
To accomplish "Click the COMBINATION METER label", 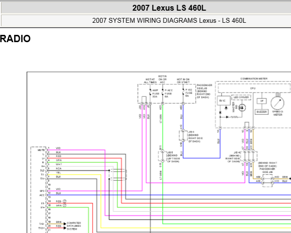I will pyautogui.click(x=254, y=79).
